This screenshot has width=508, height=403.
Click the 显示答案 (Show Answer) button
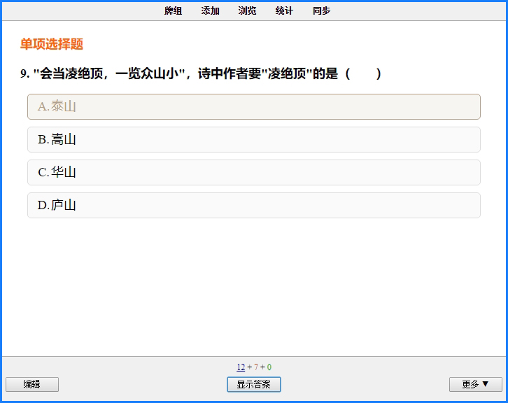point(254,384)
